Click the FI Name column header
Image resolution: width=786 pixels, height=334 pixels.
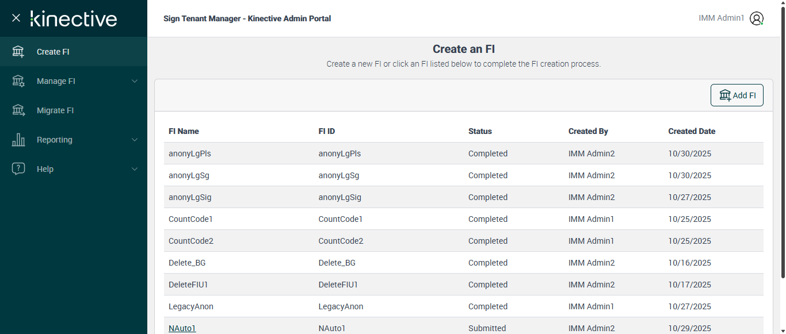184,131
